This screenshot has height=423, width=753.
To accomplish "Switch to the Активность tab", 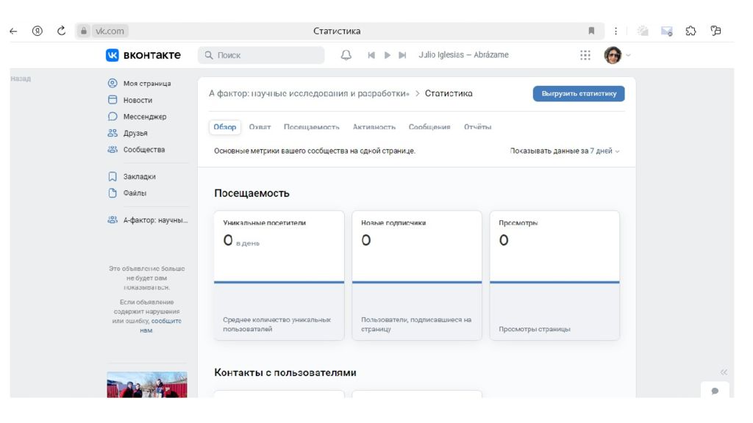I will (374, 127).
